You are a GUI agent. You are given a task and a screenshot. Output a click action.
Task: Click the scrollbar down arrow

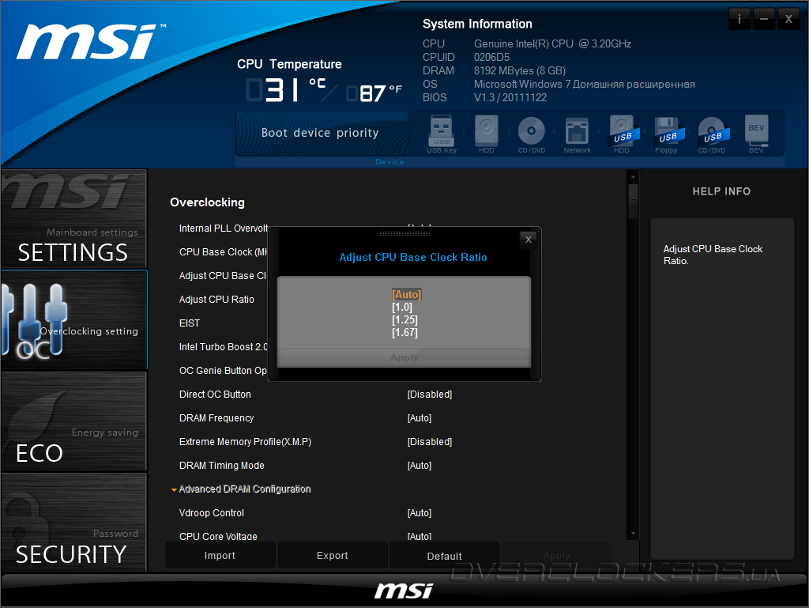[x=633, y=534]
